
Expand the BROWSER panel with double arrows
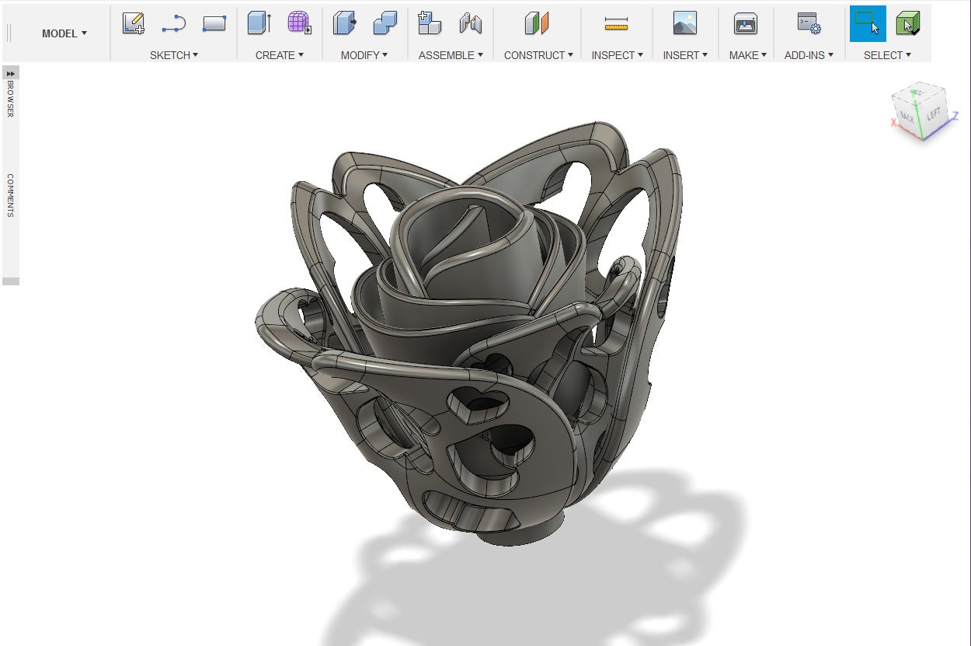click(x=11, y=73)
